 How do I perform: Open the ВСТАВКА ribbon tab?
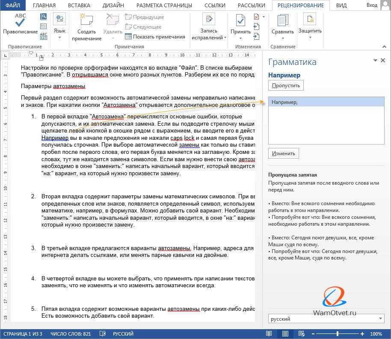click(x=79, y=6)
